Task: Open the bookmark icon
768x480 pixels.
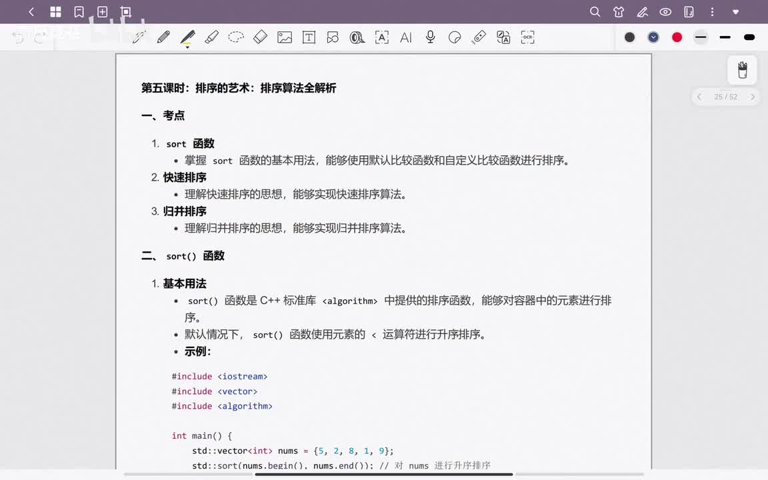Action: (x=79, y=12)
